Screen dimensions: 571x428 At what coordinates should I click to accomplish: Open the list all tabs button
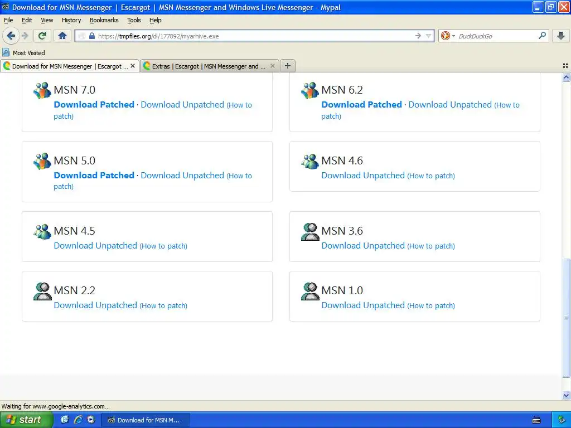(x=565, y=66)
